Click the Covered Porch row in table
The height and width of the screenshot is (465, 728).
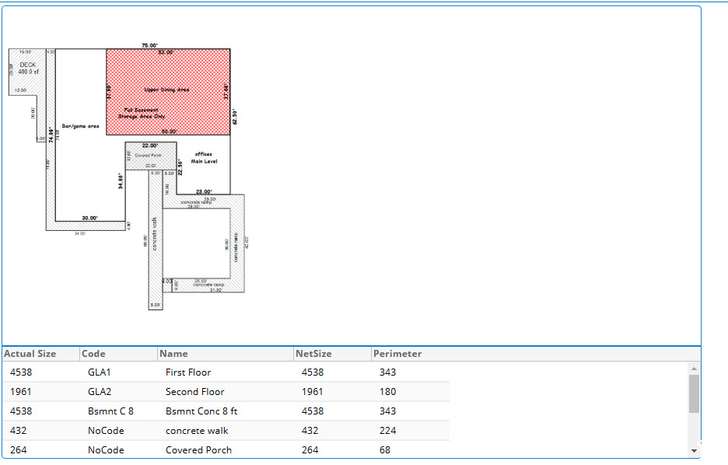198,450
